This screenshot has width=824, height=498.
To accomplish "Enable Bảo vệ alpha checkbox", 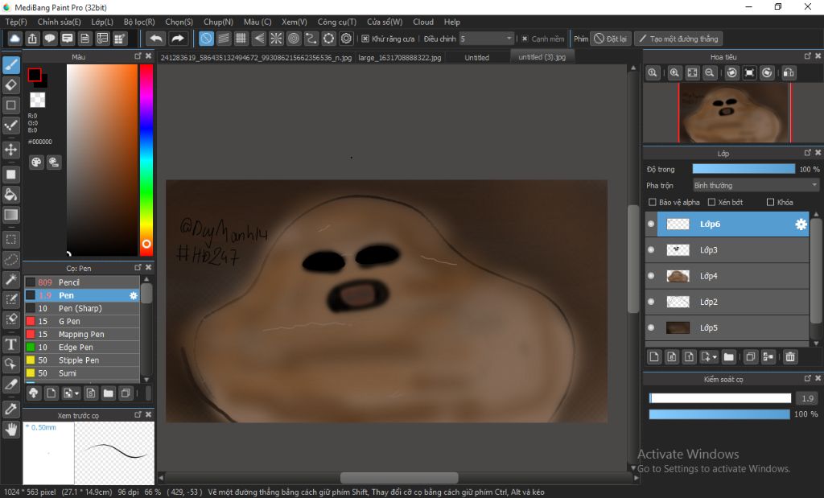I will [x=652, y=202].
